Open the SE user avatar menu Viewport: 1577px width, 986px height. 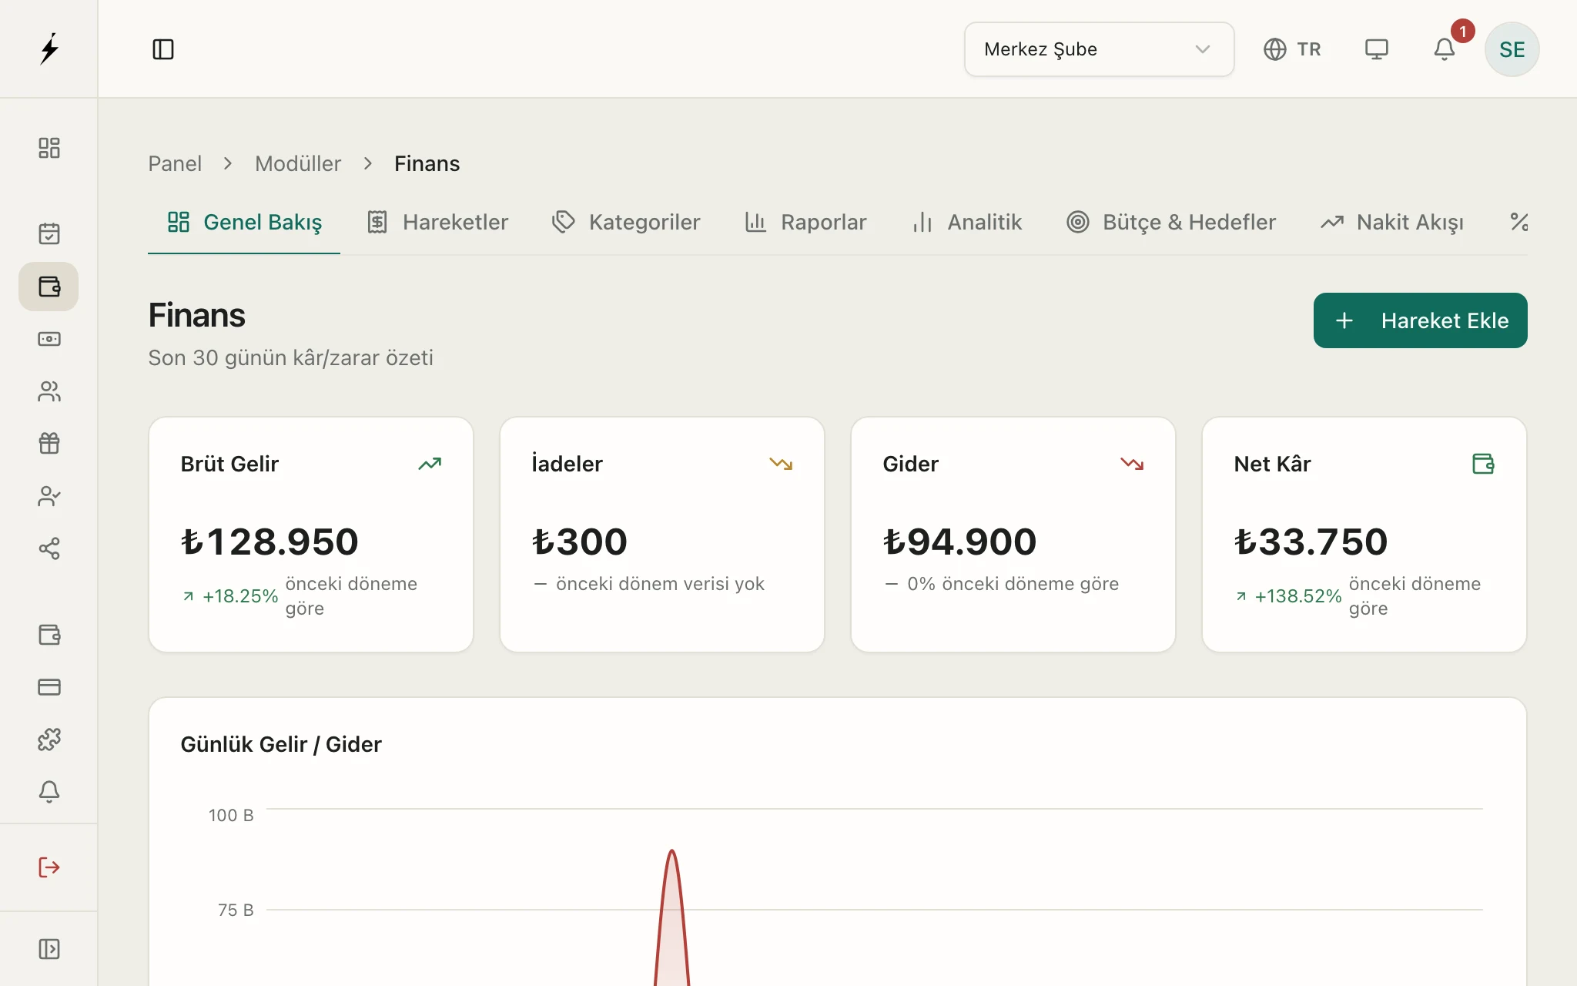click(1512, 49)
